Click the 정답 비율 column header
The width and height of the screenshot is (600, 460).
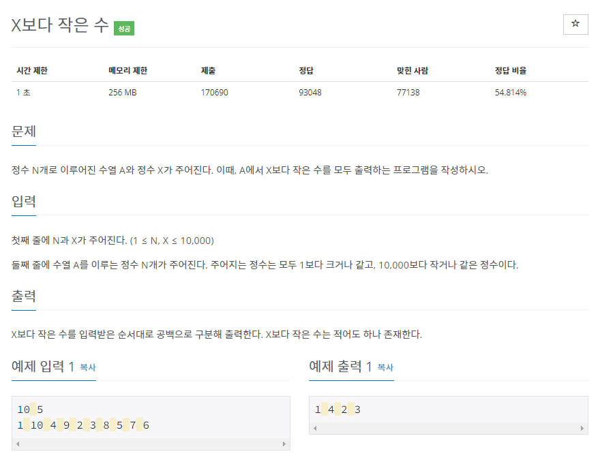point(511,70)
